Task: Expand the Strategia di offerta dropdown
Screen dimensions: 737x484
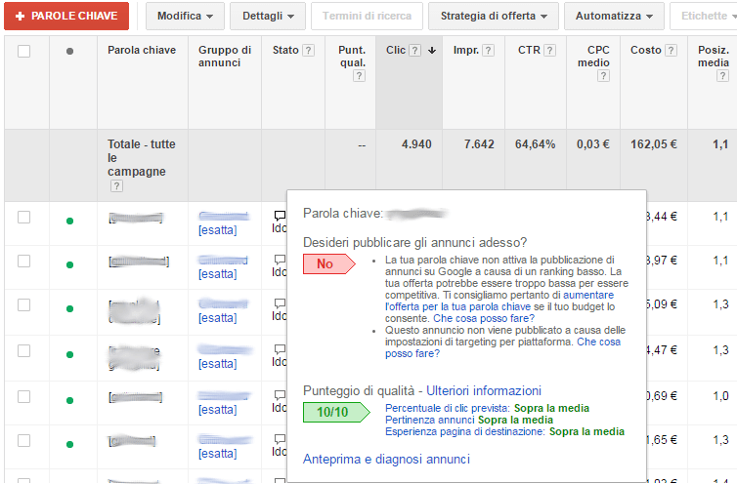Action: point(494,16)
